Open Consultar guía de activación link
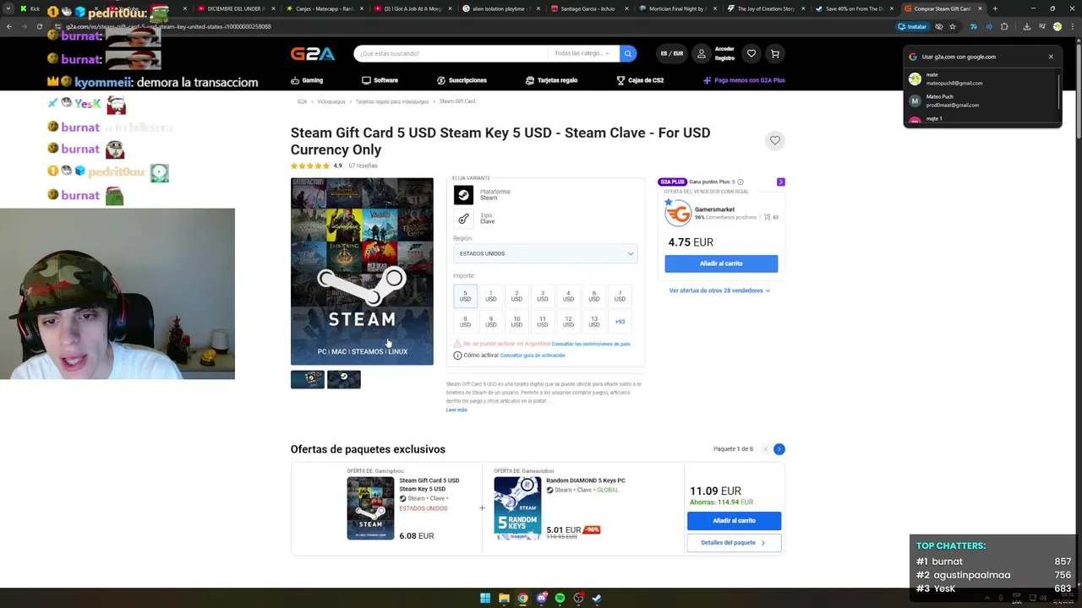The height and width of the screenshot is (608, 1082). pos(533,356)
